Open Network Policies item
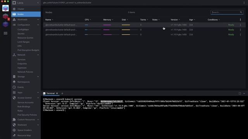The width and height of the screenshot is (248, 139). [25, 72]
